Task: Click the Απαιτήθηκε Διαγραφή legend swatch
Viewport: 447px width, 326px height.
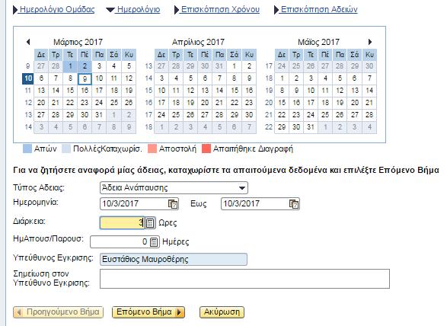Action: point(206,149)
